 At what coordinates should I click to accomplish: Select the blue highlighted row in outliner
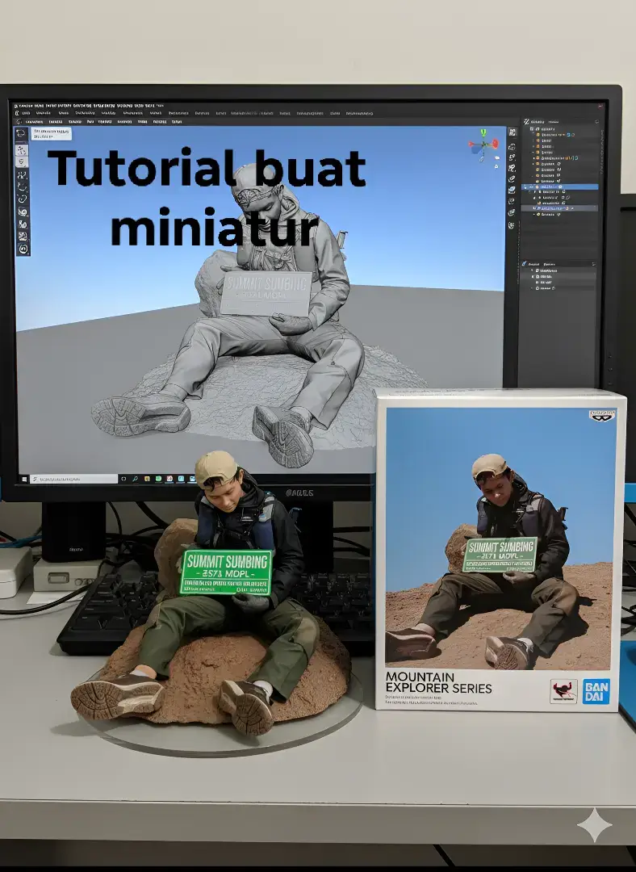560,187
